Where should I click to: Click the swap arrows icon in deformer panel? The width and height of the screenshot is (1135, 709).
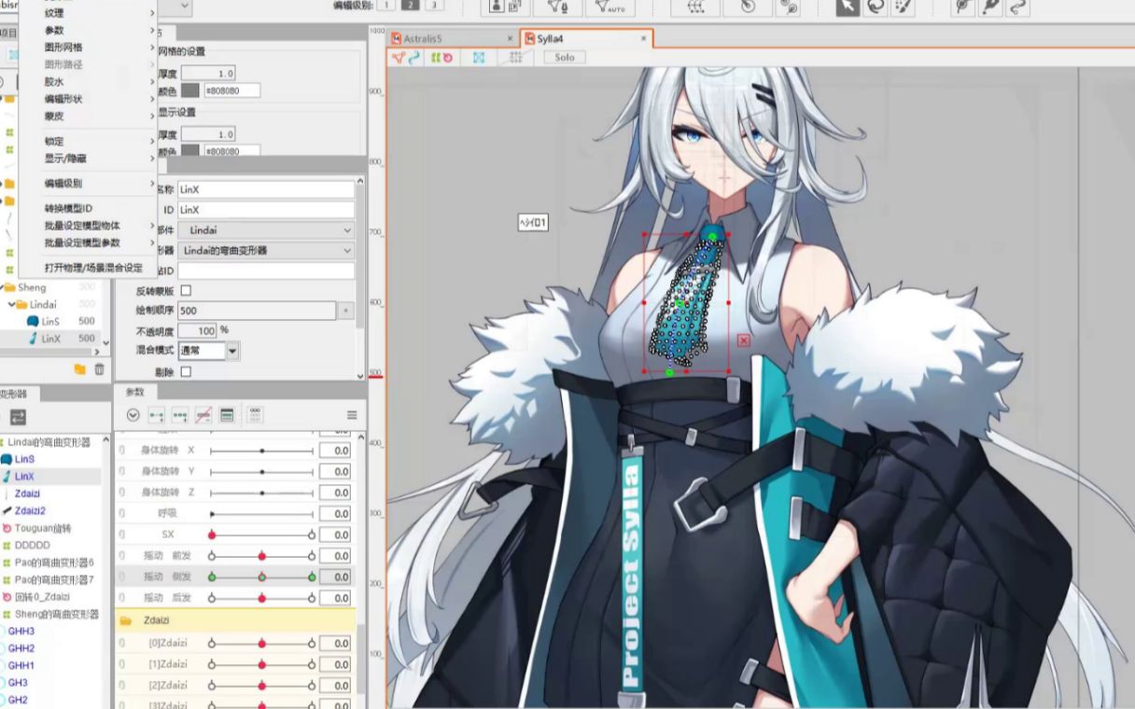pos(18,417)
